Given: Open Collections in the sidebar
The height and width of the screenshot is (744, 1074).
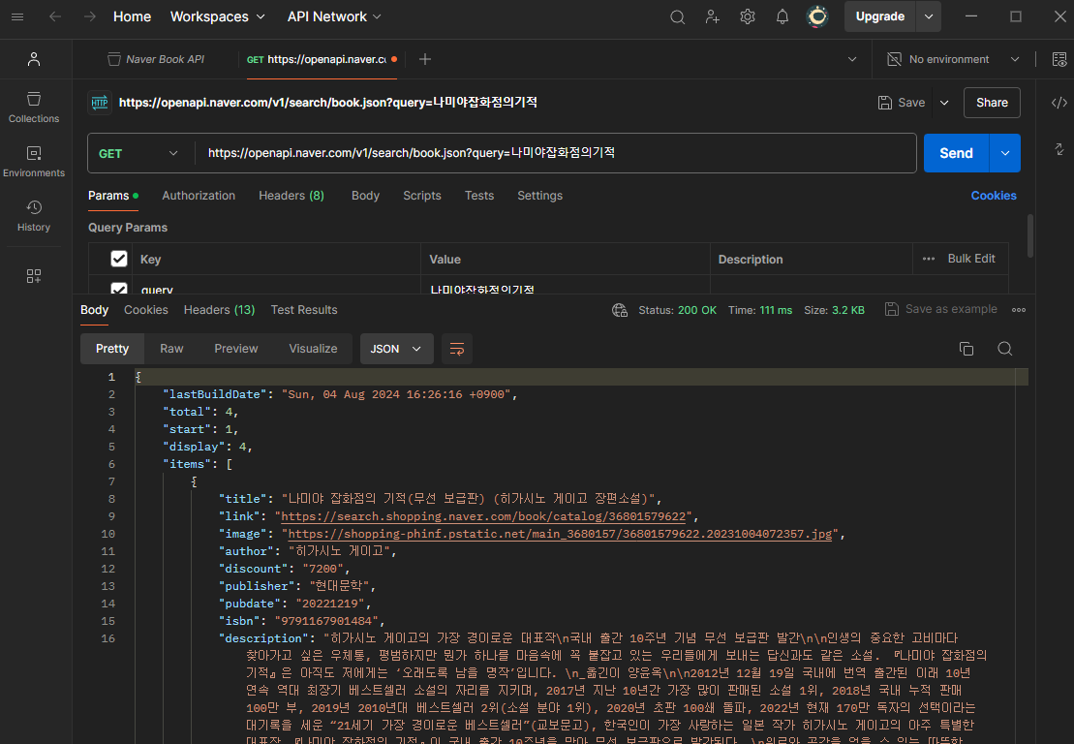Looking at the screenshot, I should click(34, 108).
